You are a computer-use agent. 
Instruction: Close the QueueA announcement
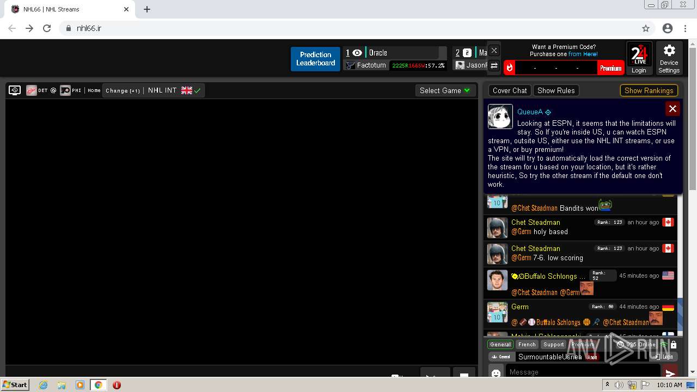[x=672, y=109]
